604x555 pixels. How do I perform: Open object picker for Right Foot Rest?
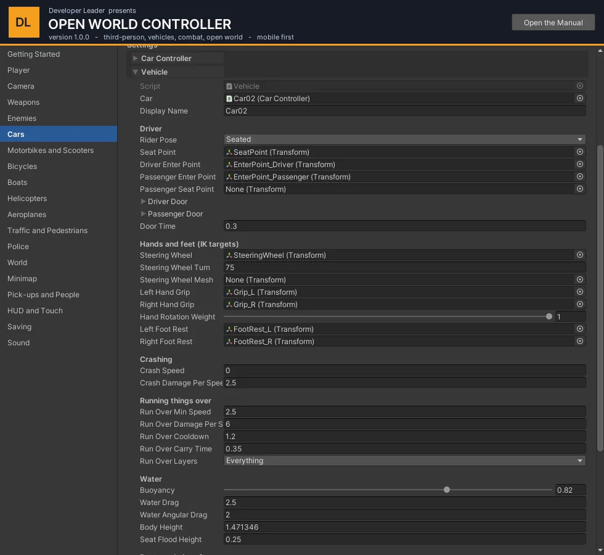(x=580, y=341)
